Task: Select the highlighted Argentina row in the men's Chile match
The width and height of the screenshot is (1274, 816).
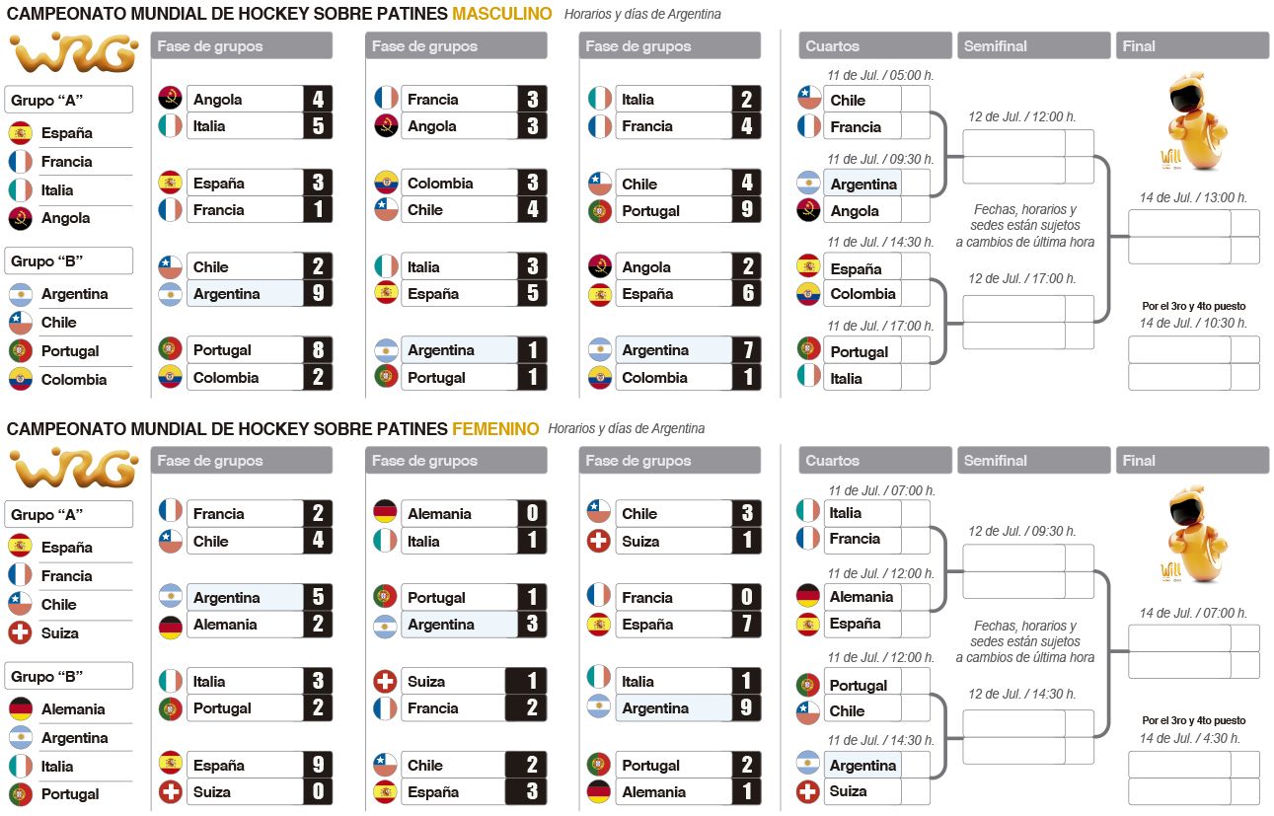Action: (244, 294)
